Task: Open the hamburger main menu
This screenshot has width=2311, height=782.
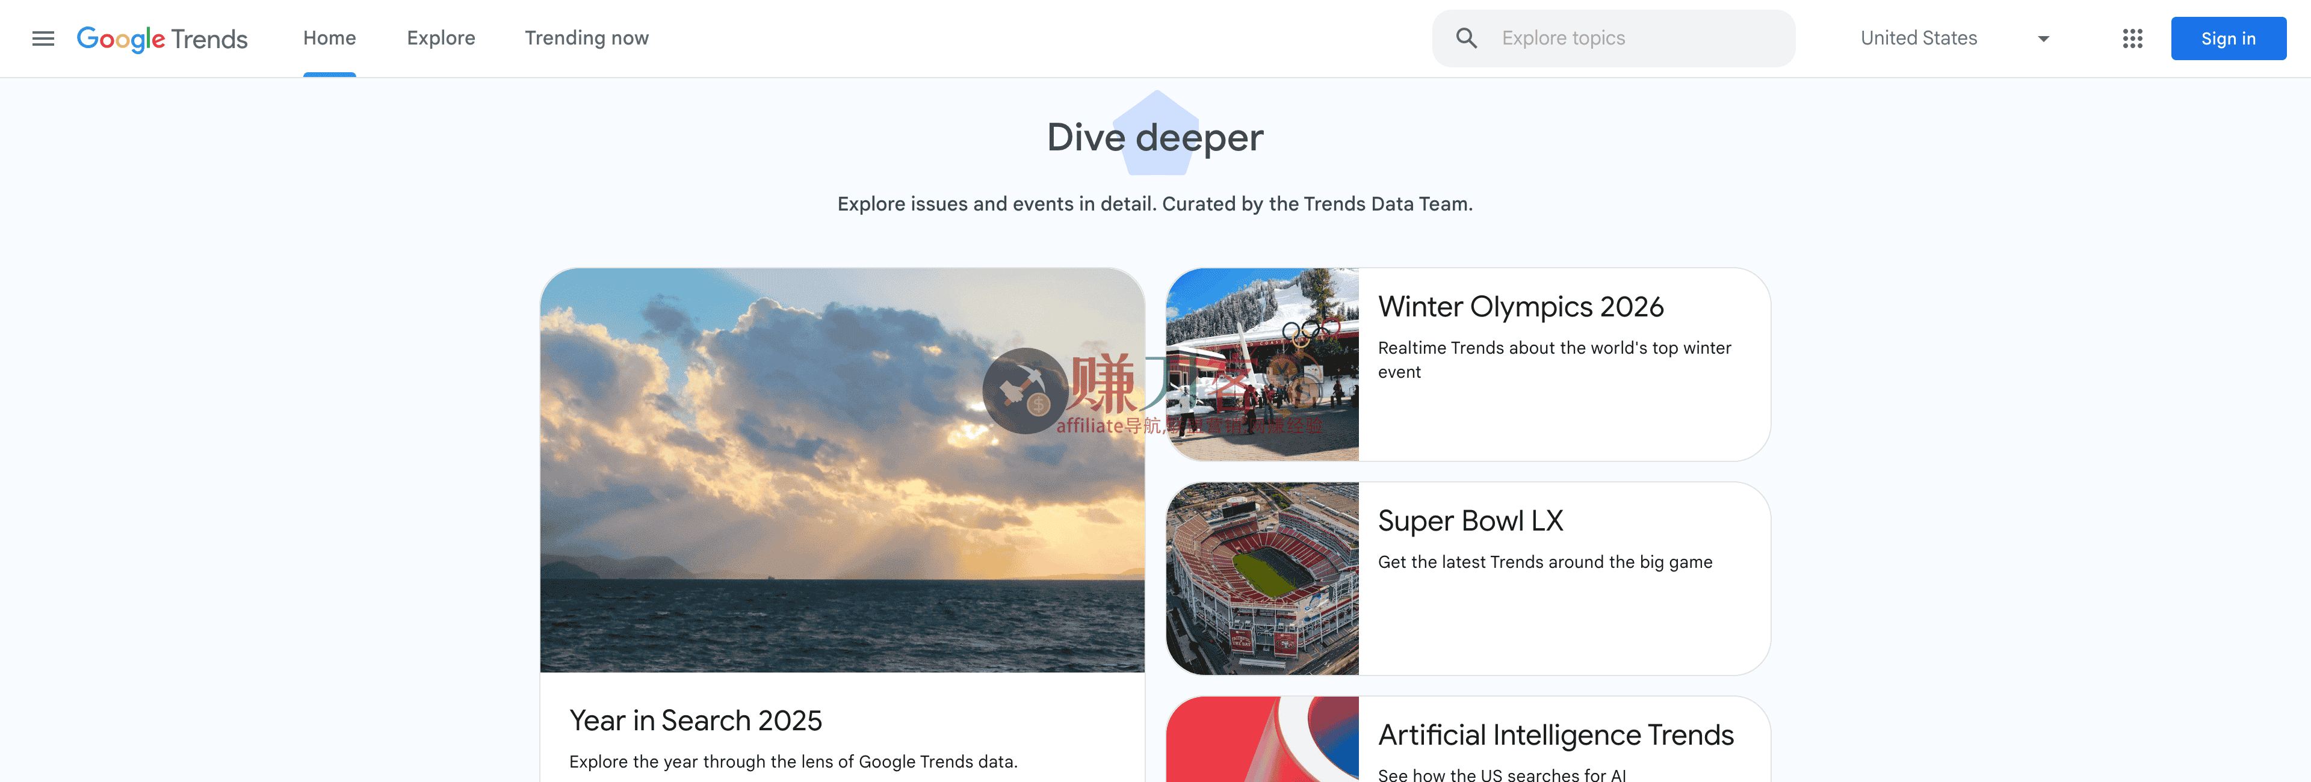Action: point(43,38)
